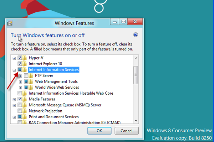Image resolution: width=214 pixels, height=142 pixels.
Task: Toggle the Web Management Tools checkbox
Action: (26, 81)
